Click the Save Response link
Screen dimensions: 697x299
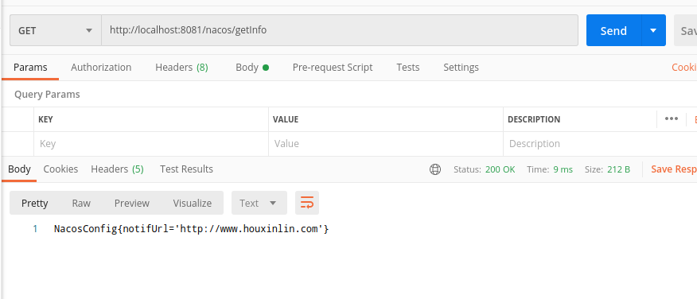[674, 169]
